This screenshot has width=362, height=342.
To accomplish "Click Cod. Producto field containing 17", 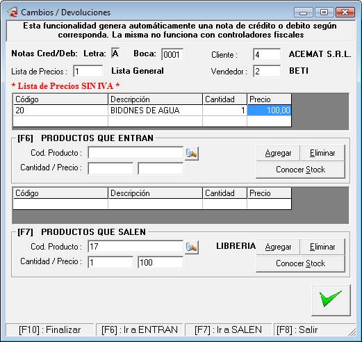I will click(135, 247).
